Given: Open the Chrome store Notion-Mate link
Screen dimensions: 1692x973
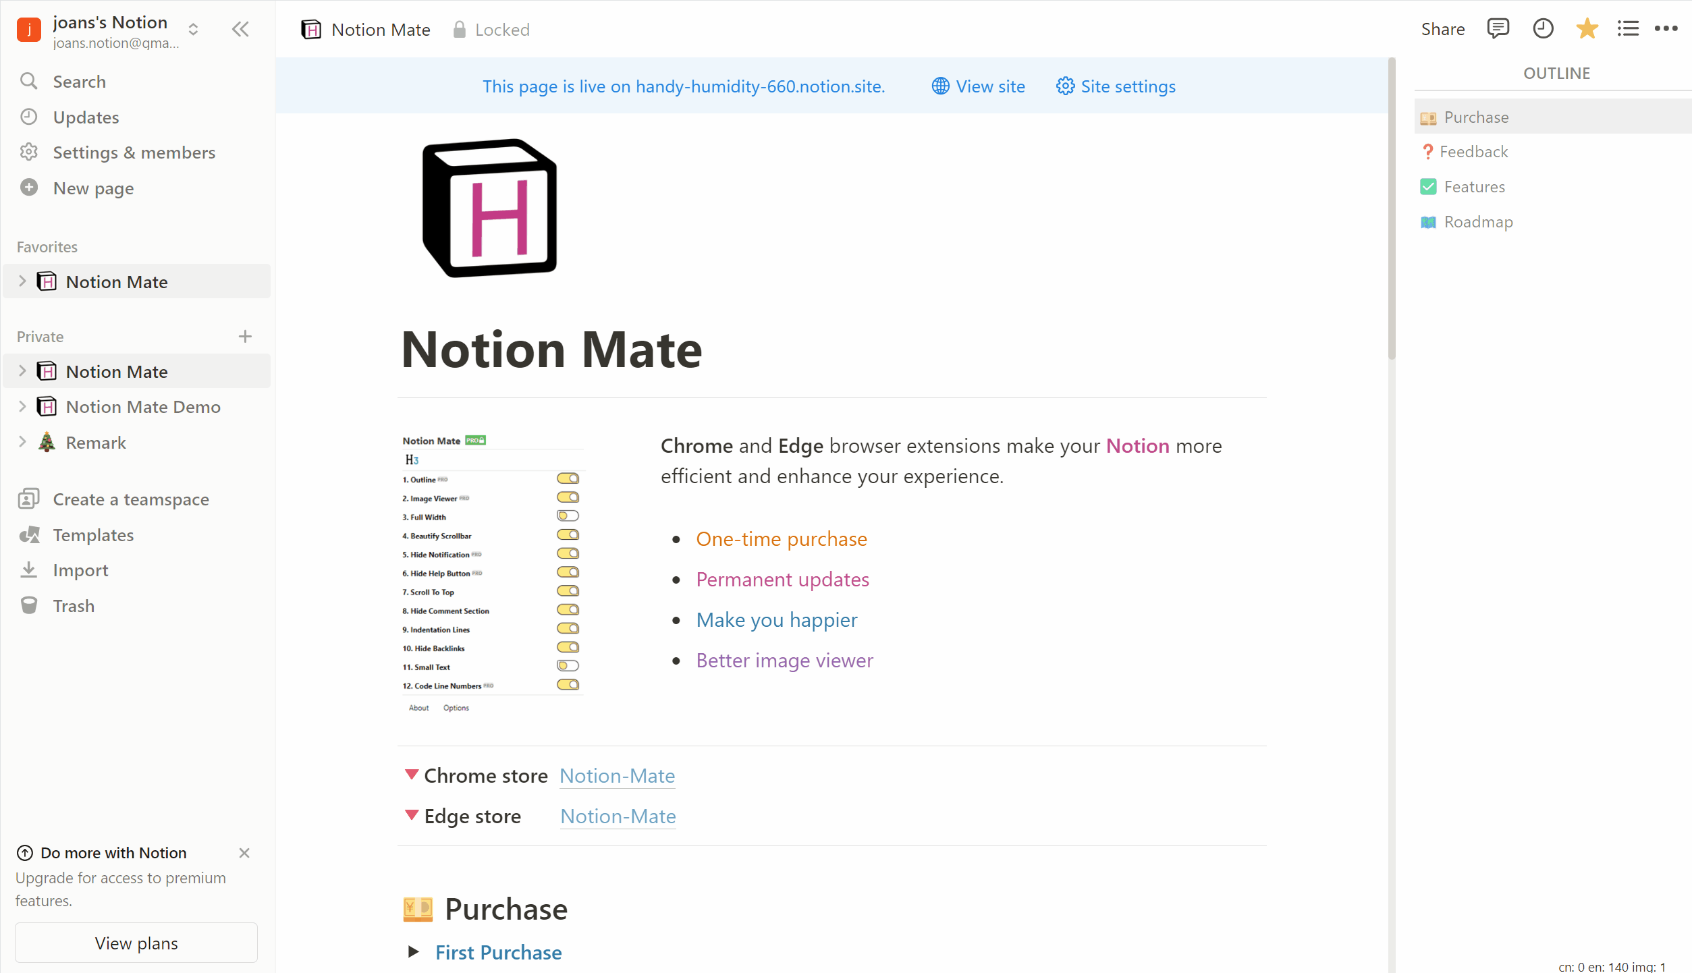Looking at the screenshot, I should point(617,775).
